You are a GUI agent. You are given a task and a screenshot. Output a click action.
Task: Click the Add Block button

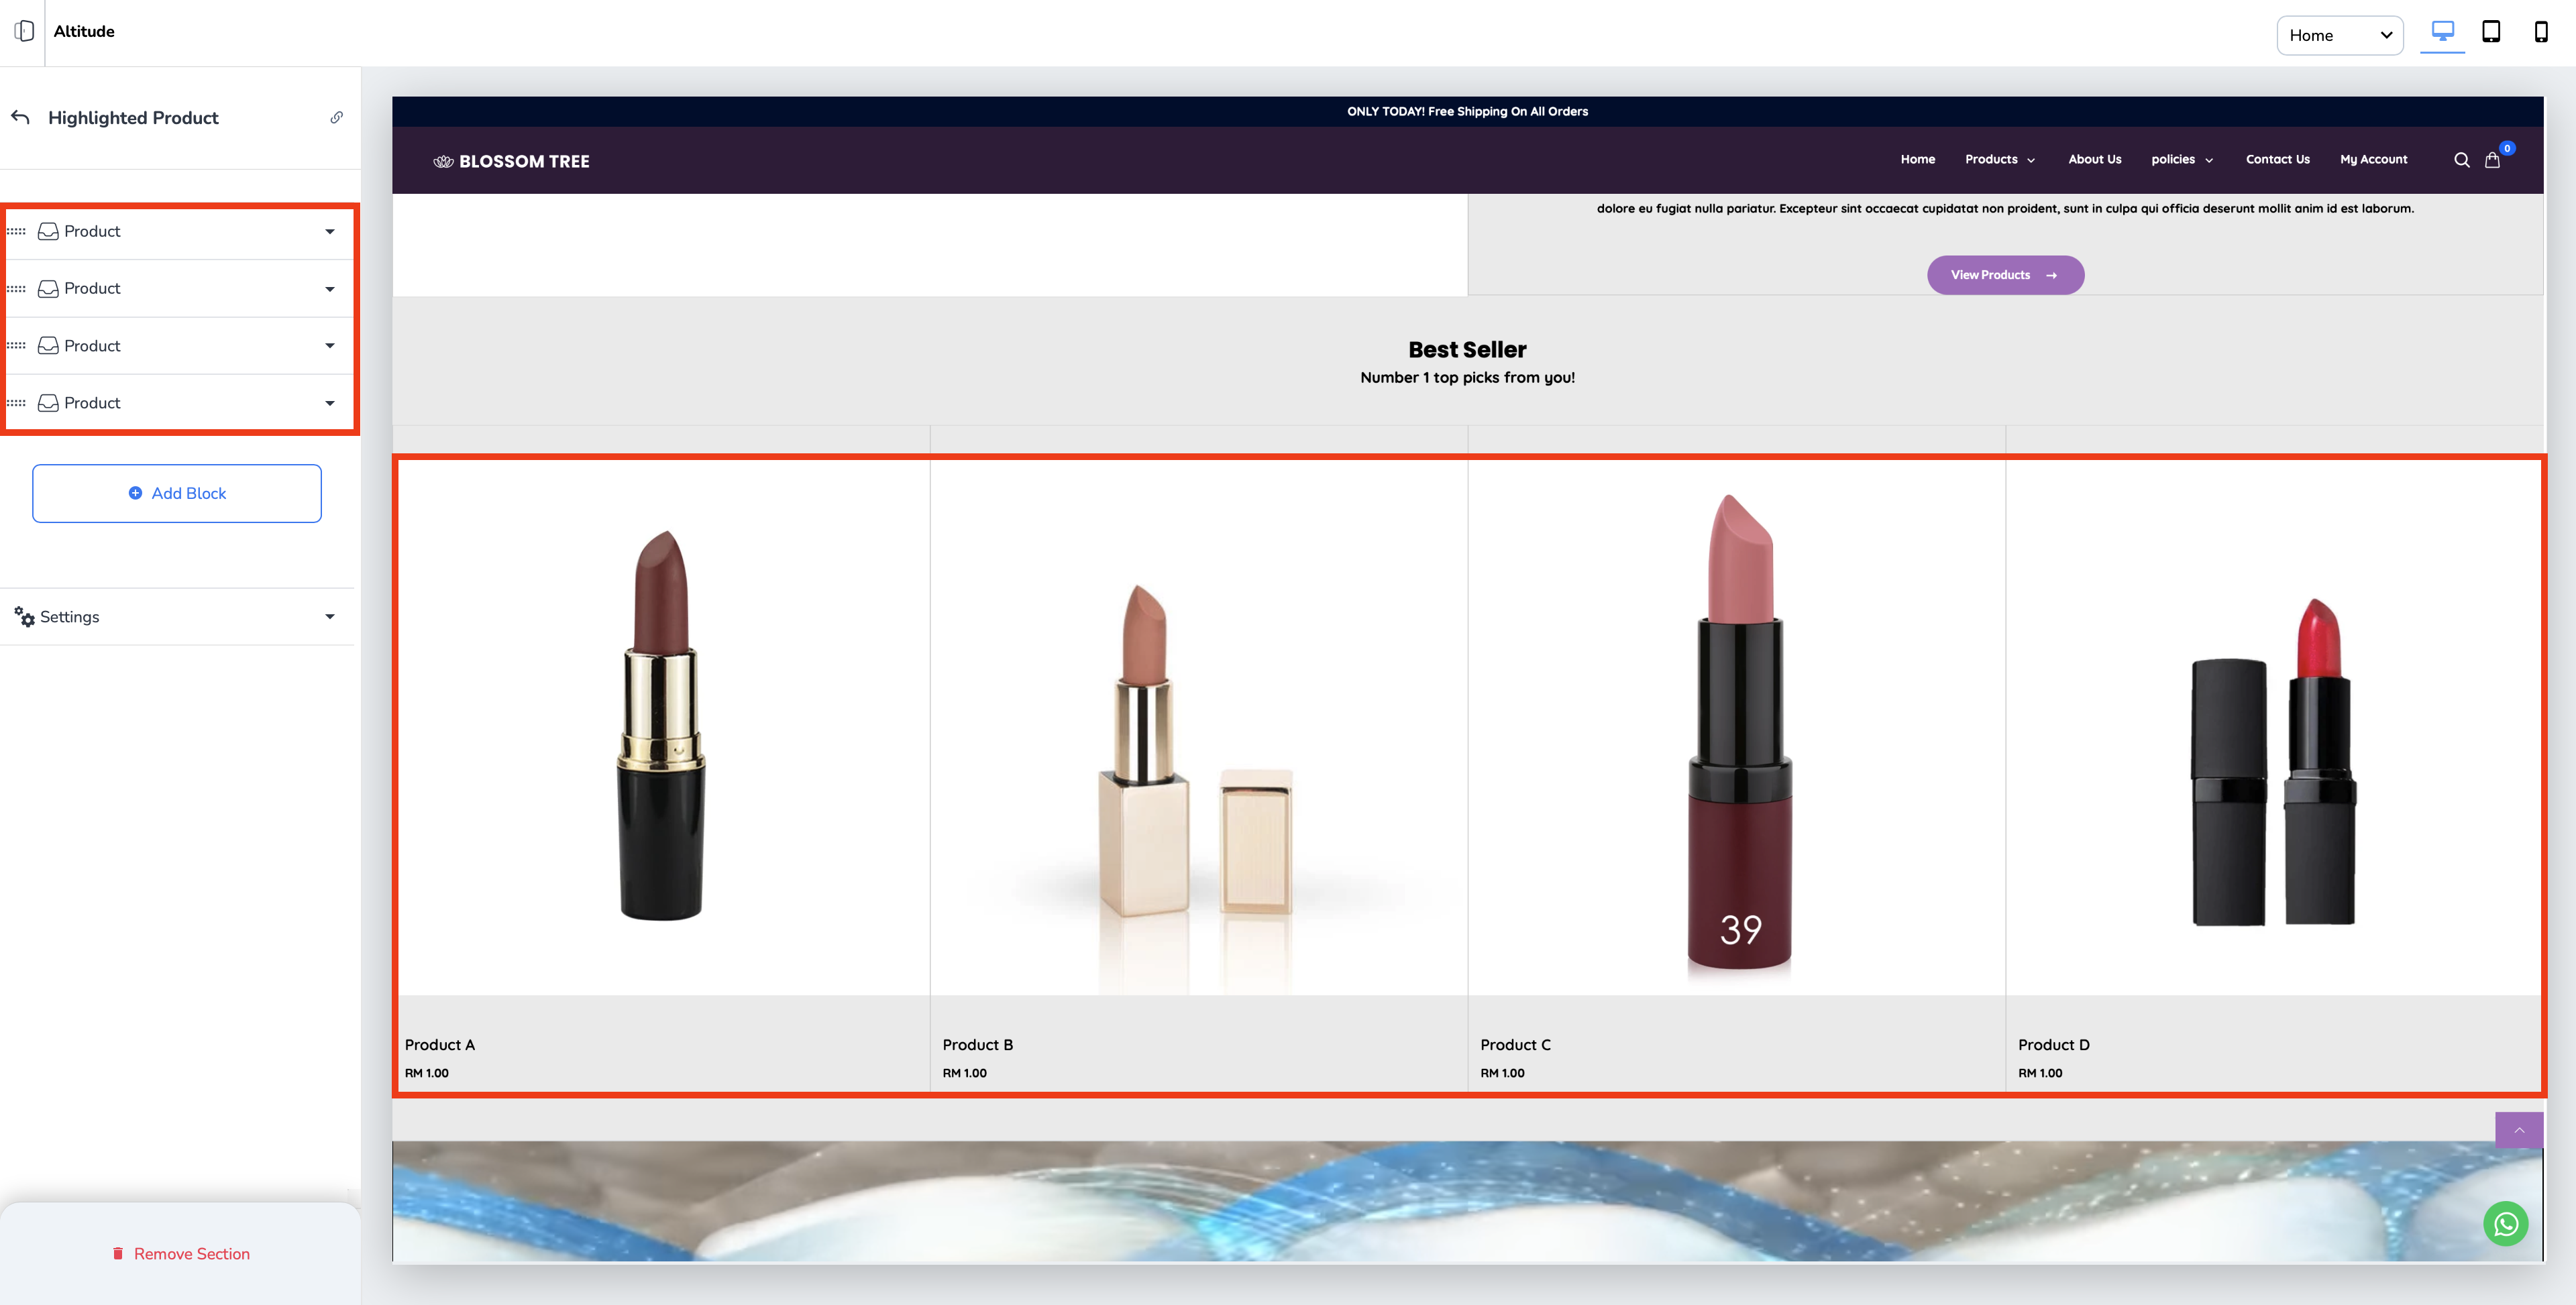tap(177, 493)
